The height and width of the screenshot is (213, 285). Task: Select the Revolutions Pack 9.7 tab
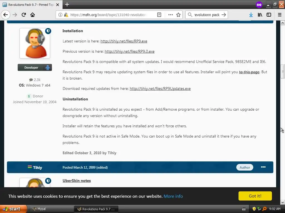(31, 5)
